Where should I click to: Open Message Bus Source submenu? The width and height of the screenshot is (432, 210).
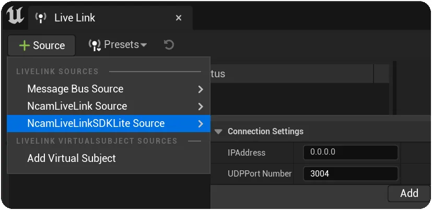tap(109, 89)
